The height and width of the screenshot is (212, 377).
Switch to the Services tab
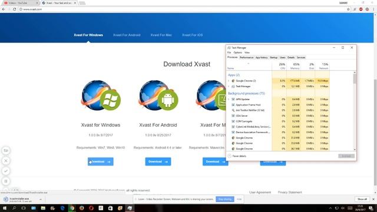coord(301,58)
